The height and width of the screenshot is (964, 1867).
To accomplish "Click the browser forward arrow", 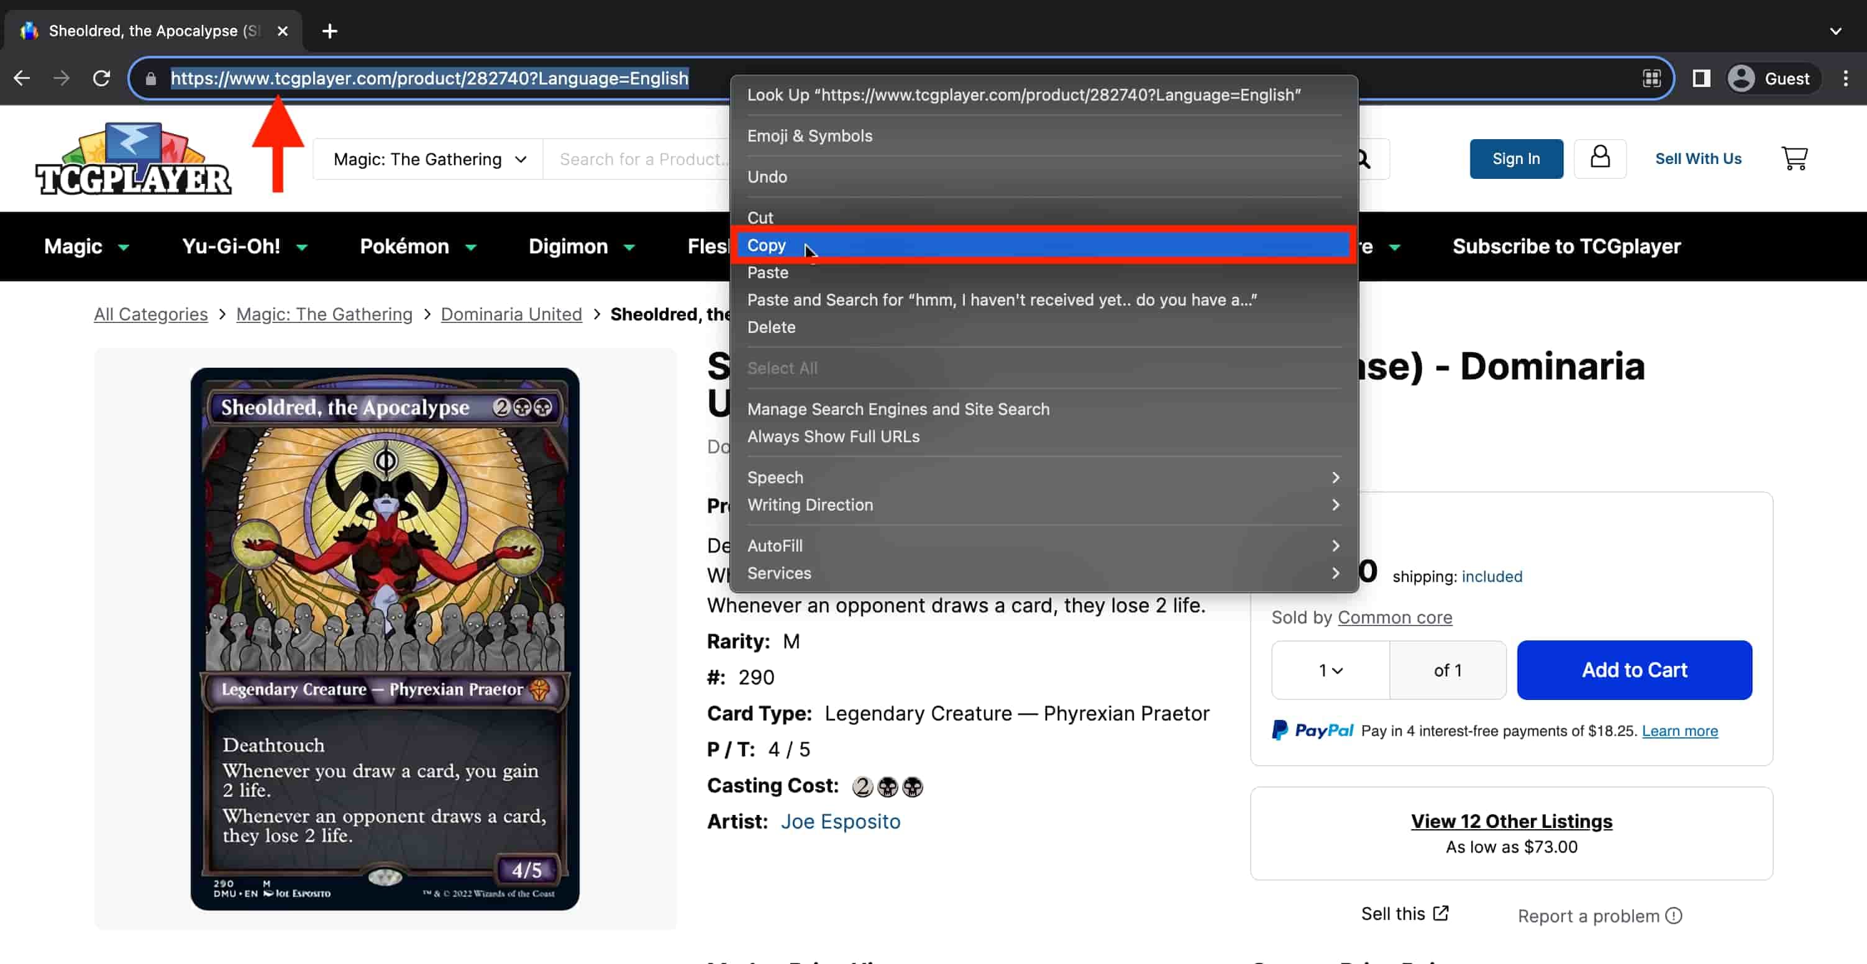I will [x=62, y=78].
